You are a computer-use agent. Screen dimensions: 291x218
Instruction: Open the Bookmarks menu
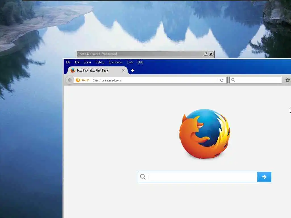115,62
